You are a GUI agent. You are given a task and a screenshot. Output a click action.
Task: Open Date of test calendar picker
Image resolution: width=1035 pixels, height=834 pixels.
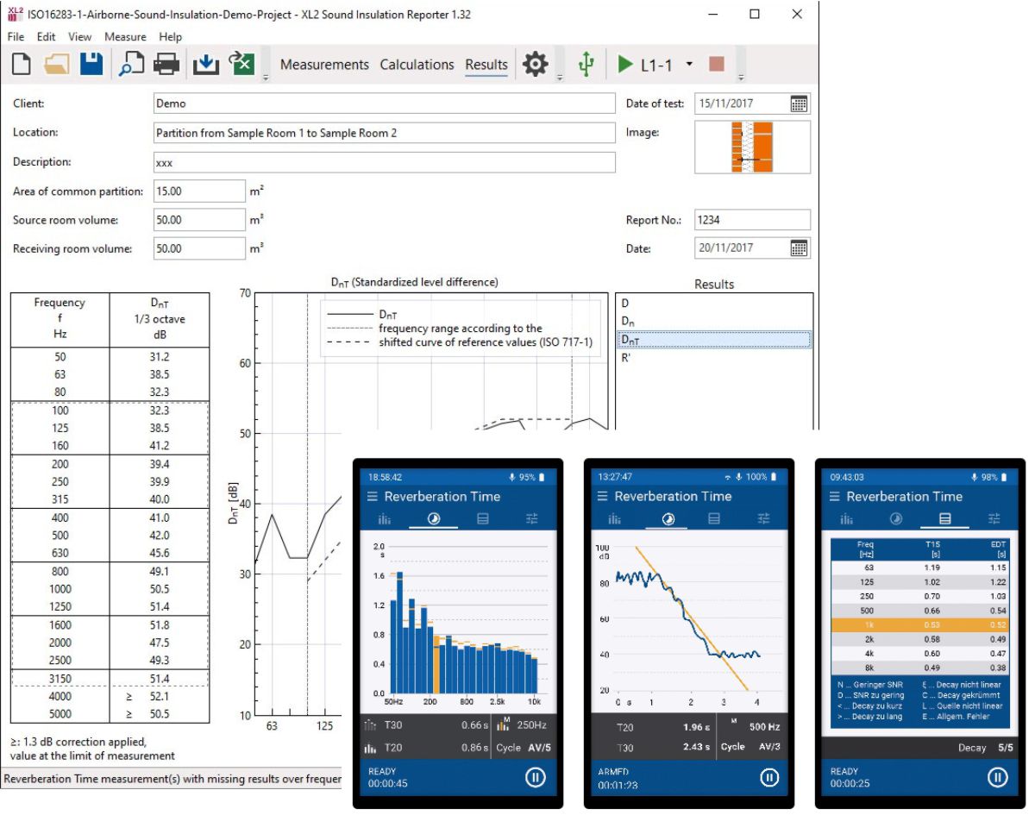click(799, 103)
